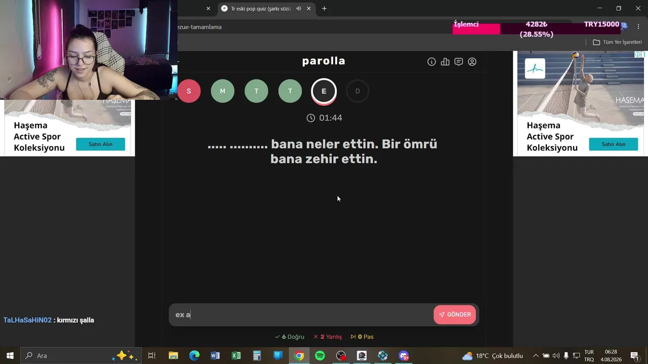Show hidden system tray icons
Image resolution: width=648 pixels, height=364 pixels.
536,356
